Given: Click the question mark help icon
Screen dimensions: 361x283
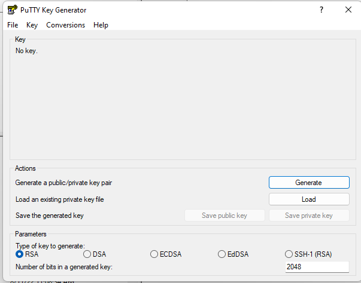Looking at the screenshot, I should pyautogui.click(x=321, y=10).
